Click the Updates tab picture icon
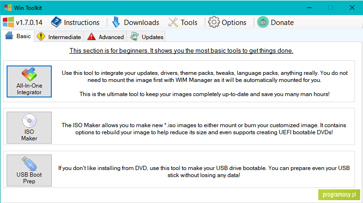Screen dimensions: 363x203 tap(135, 37)
